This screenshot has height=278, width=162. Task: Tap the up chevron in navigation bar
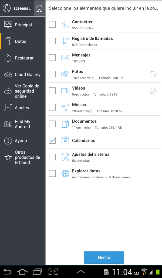[x=81, y=271]
